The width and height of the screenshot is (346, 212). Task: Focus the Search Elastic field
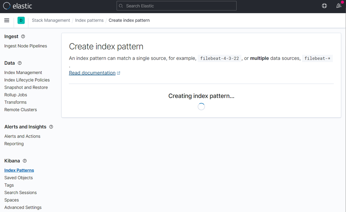coord(176,6)
